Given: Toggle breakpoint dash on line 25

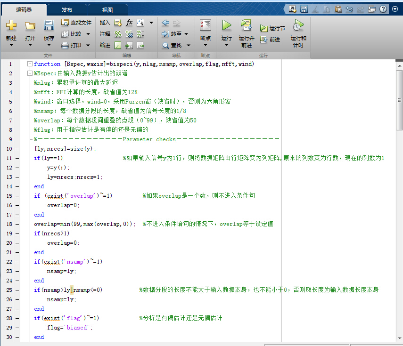Looking at the screenshot, I should [x=17, y=290].
